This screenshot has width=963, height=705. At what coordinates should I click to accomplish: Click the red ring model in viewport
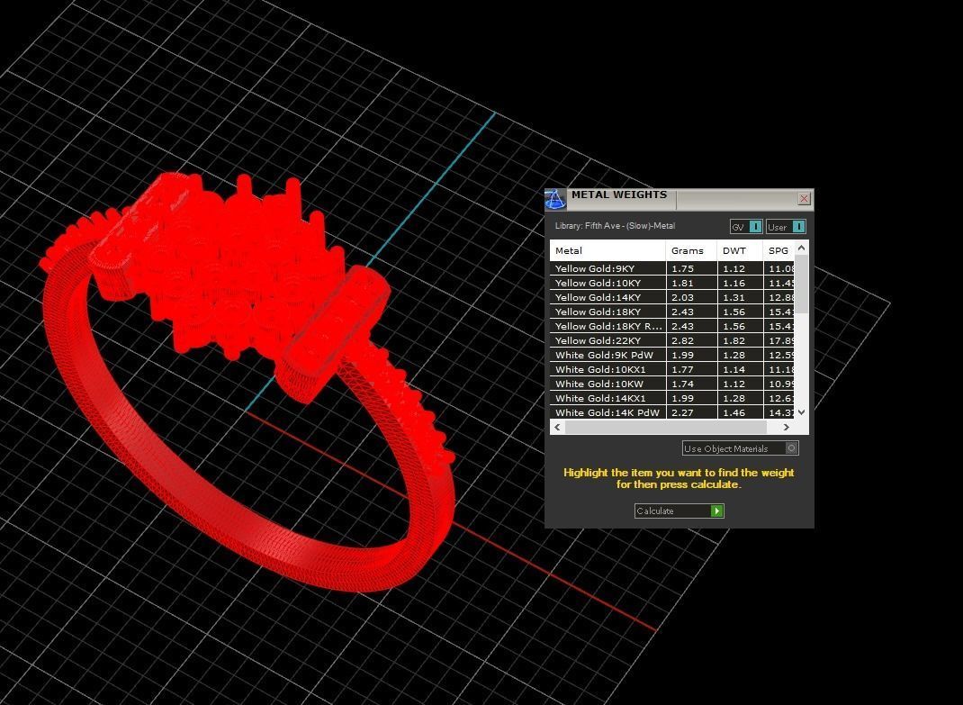246,381
